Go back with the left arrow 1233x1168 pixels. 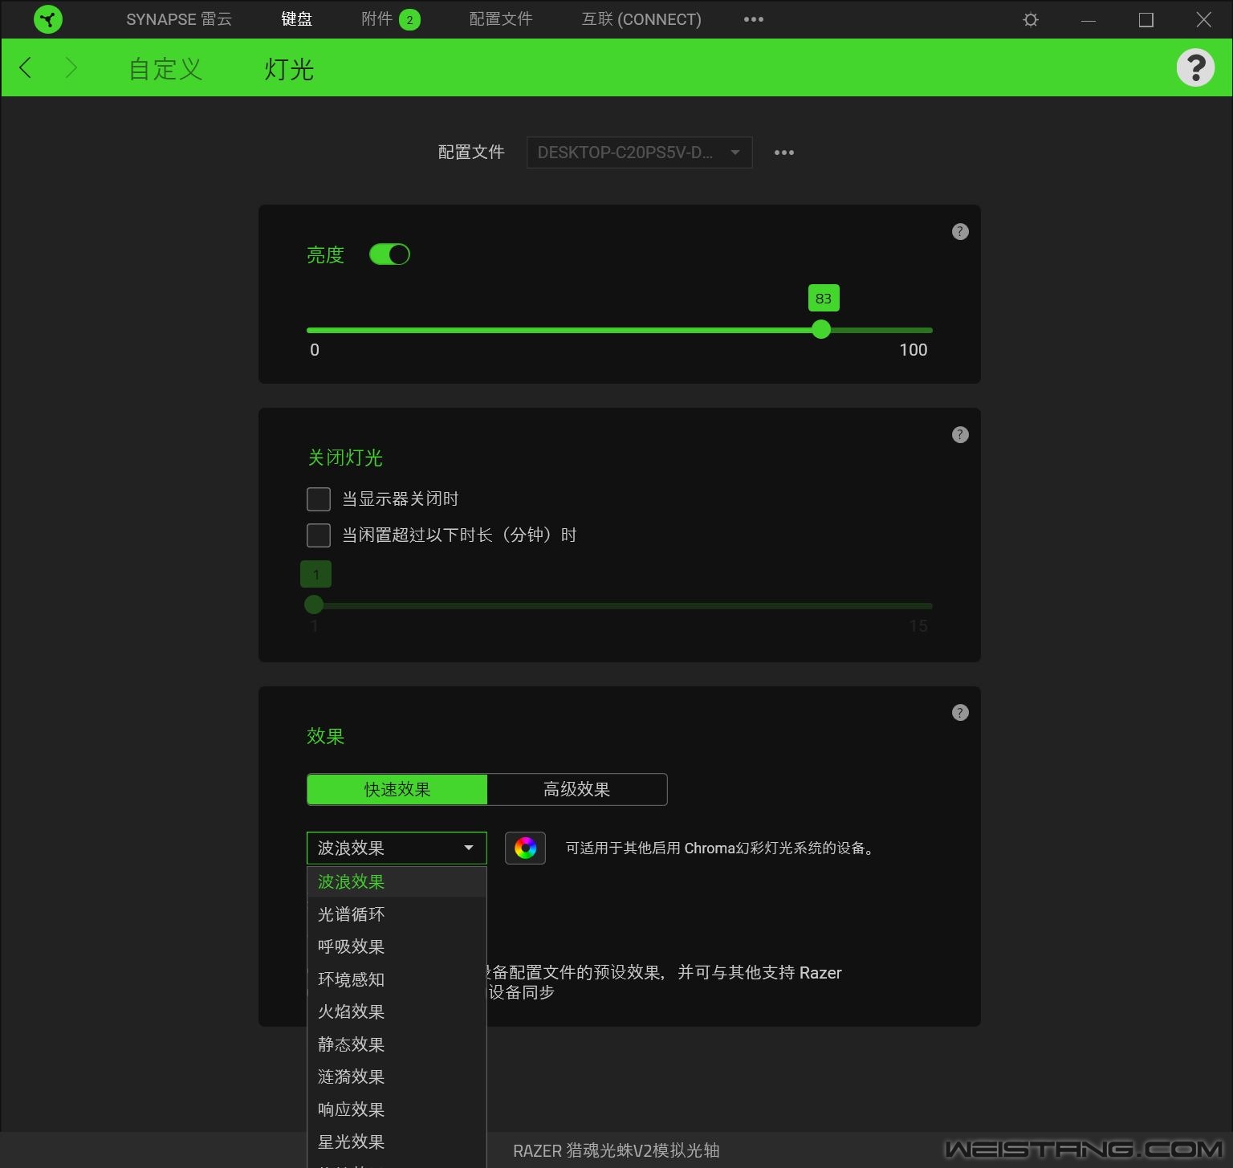(26, 67)
